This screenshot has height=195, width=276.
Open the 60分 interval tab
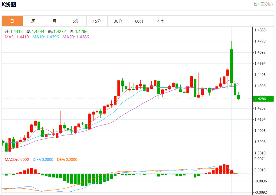[x=139, y=21]
